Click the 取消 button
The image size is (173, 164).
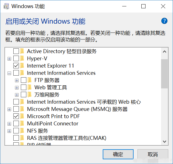click(x=153, y=155)
